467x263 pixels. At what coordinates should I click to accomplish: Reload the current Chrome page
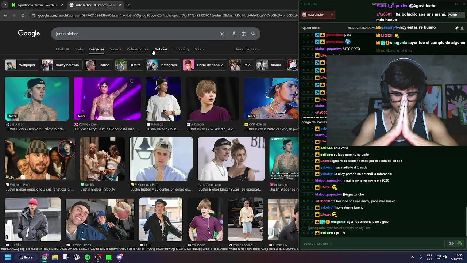tap(23, 15)
